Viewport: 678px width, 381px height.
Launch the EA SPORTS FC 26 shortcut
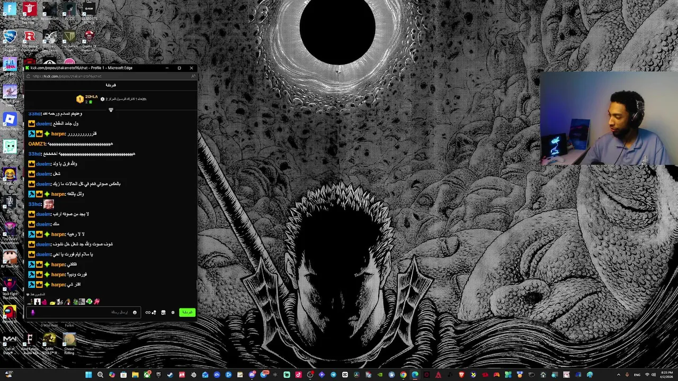click(89, 12)
